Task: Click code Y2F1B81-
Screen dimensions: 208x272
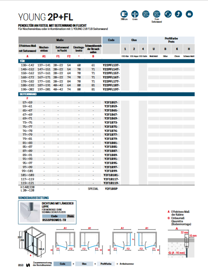Action: click(111, 143)
